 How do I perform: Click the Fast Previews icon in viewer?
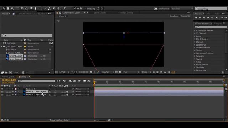[157, 72]
